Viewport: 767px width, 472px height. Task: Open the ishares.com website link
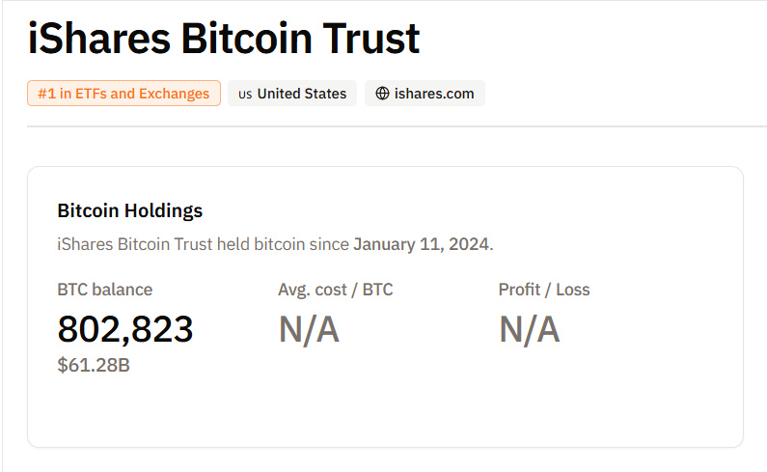pos(434,94)
